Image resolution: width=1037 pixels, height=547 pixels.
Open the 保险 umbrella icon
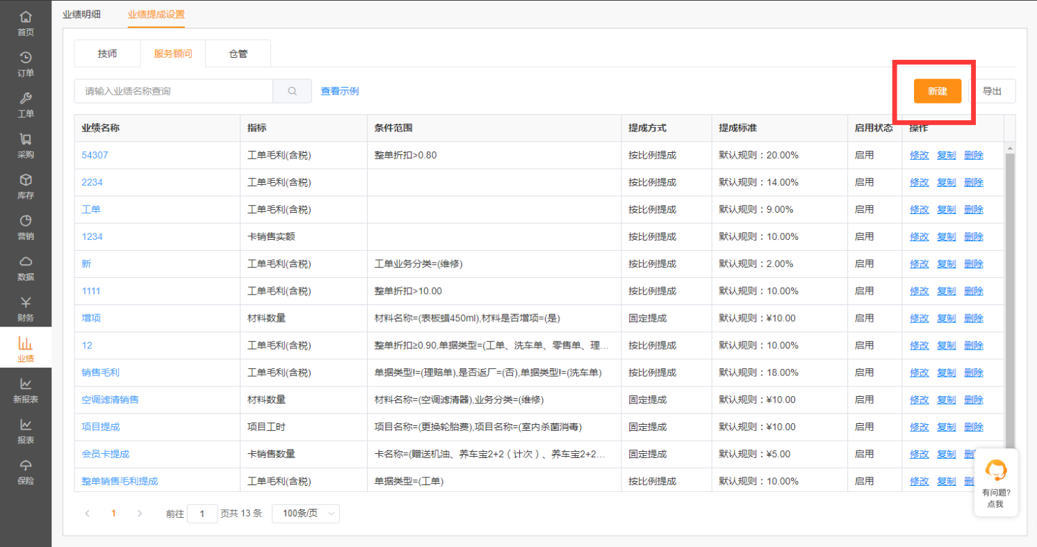(26, 465)
